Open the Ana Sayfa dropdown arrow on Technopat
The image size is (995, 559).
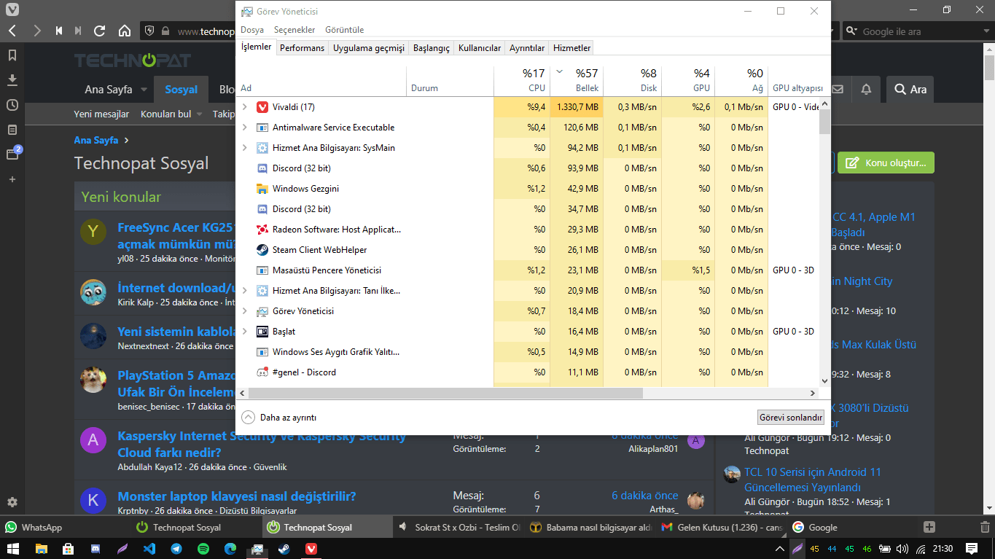144,90
